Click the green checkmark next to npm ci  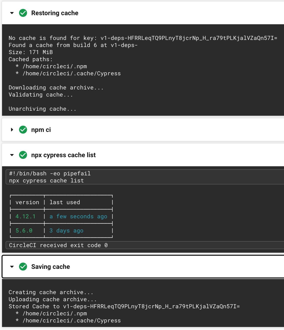click(x=23, y=130)
